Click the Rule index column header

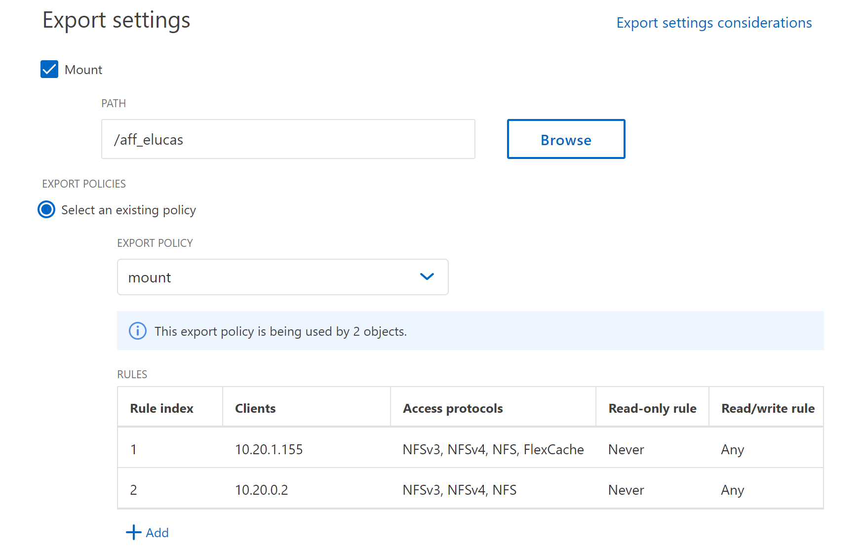click(x=162, y=408)
